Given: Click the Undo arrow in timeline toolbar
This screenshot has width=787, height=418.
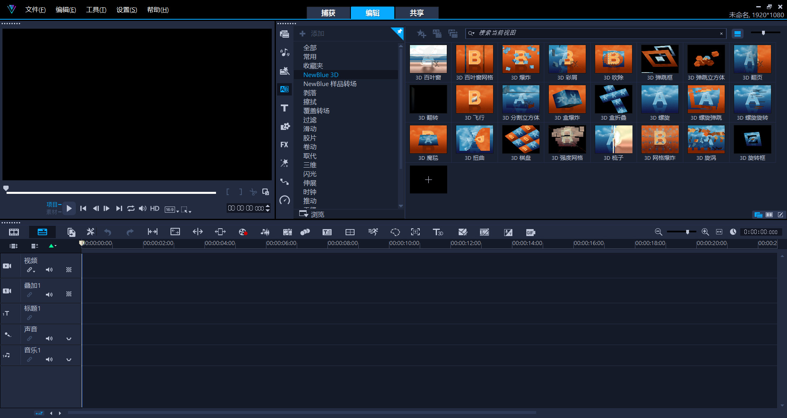Looking at the screenshot, I should 108,232.
